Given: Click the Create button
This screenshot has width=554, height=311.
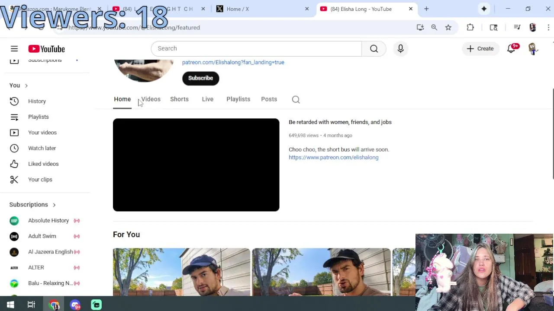Looking at the screenshot, I should point(480,49).
